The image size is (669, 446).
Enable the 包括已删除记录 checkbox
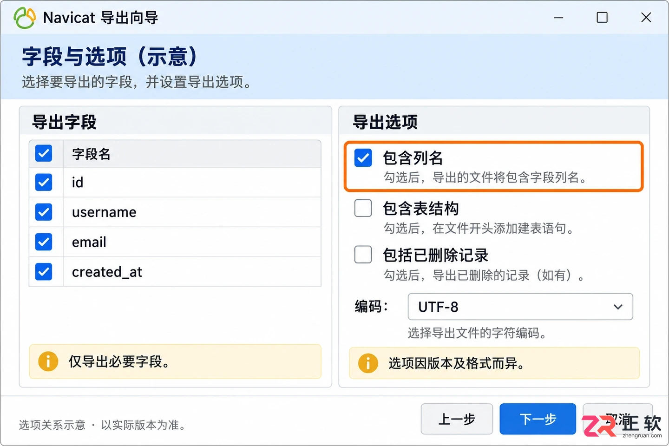[363, 255]
